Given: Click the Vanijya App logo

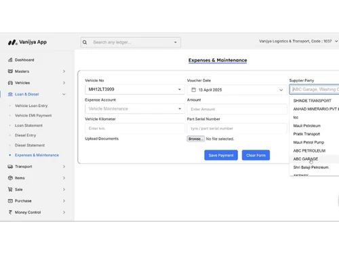Looking at the screenshot, I should click(27, 42).
